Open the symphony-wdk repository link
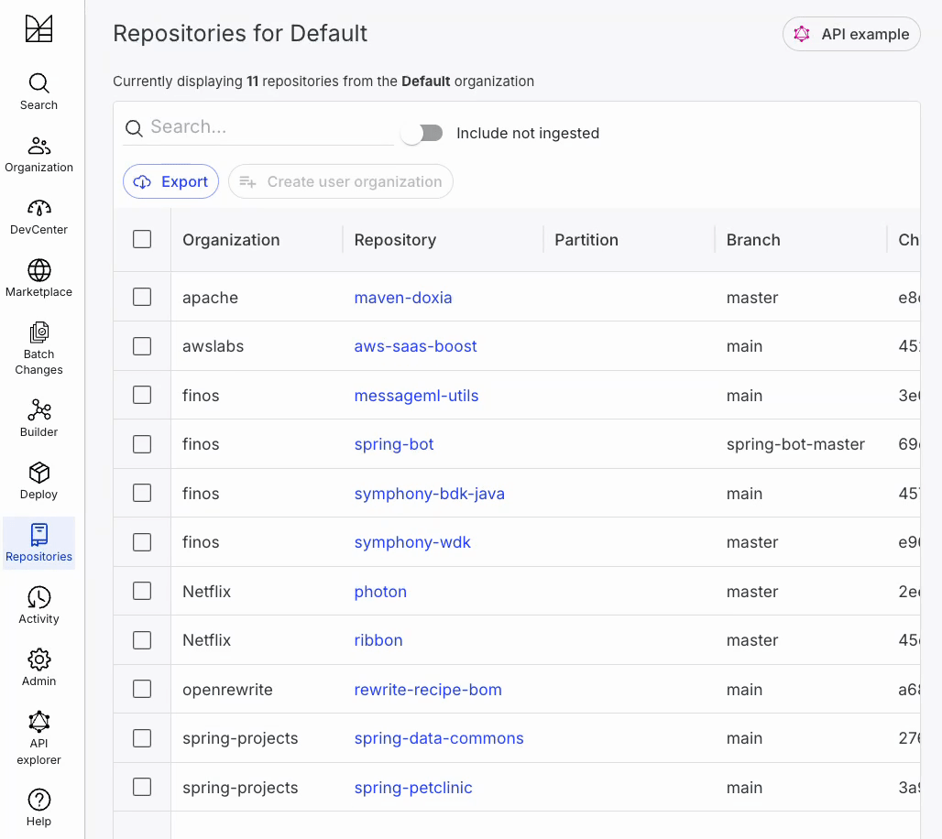942x839 pixels. point(412,542)
